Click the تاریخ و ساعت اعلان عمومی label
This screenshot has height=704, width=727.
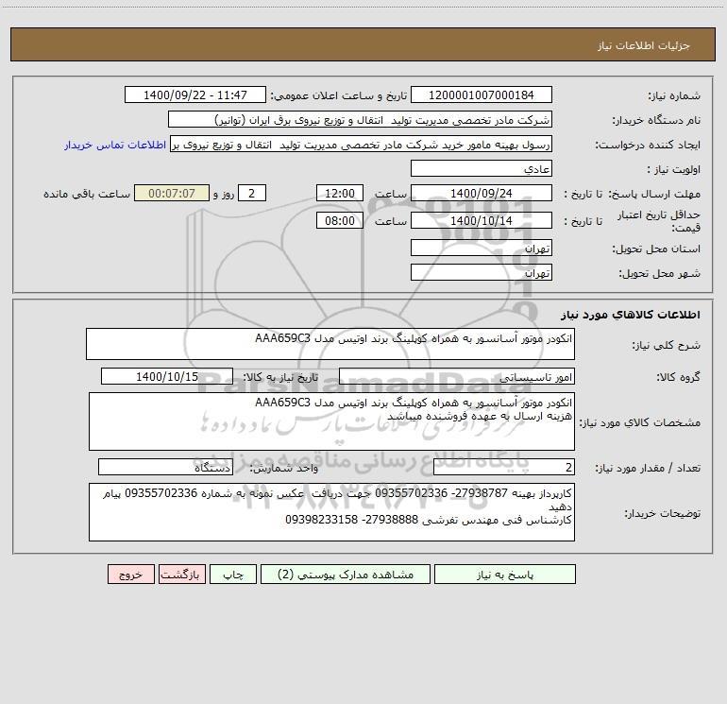coord(339,95)
